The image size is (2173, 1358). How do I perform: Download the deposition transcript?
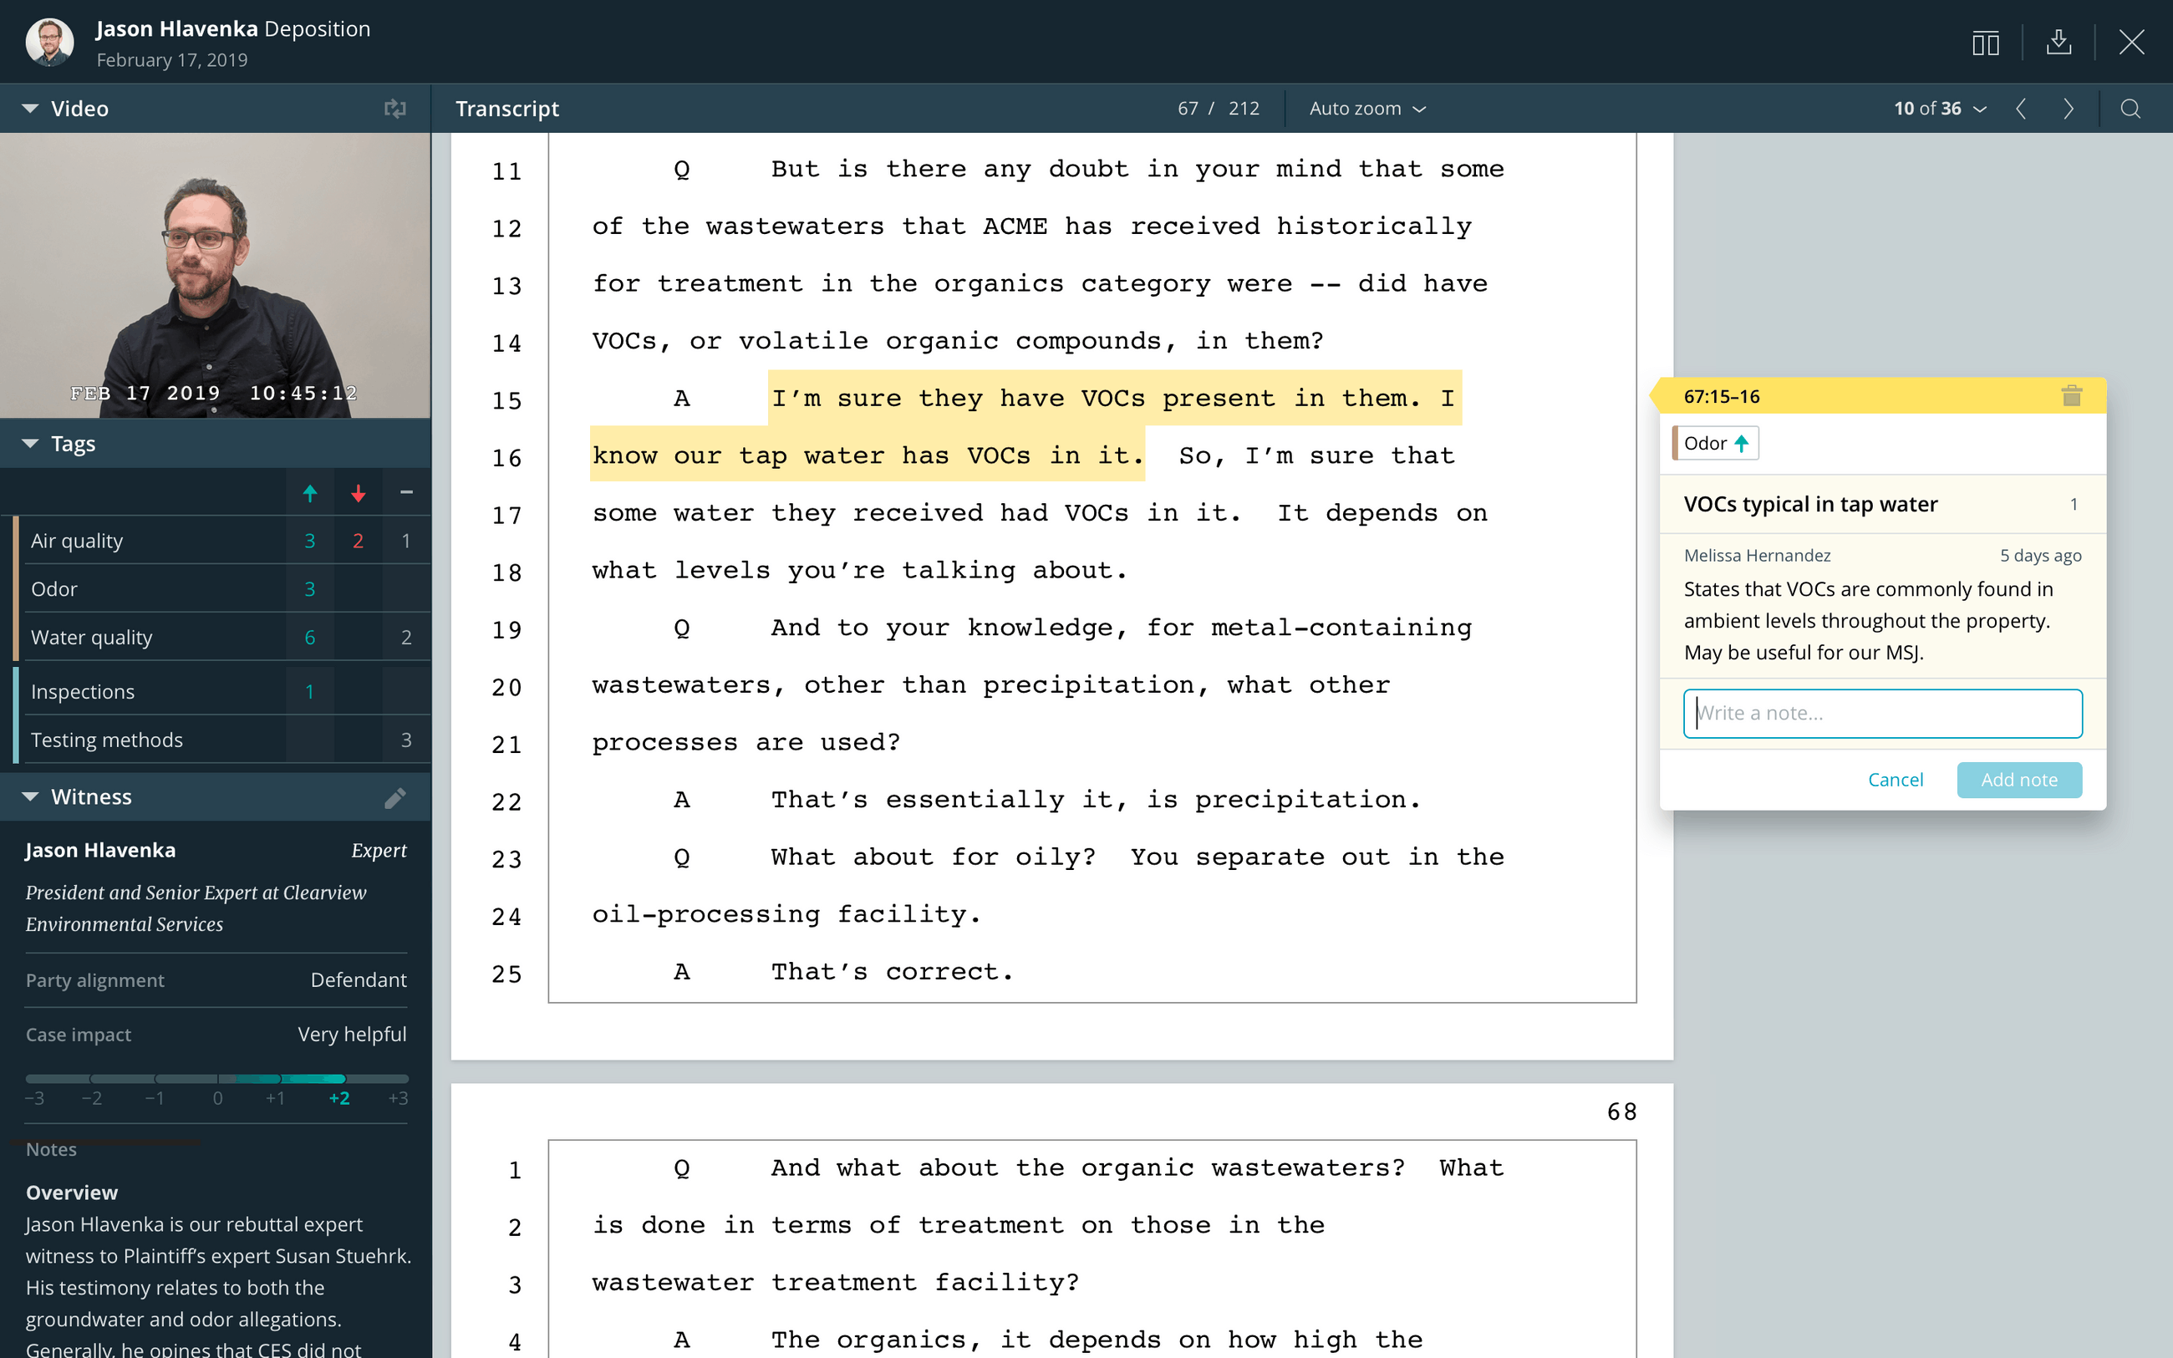2059,43
